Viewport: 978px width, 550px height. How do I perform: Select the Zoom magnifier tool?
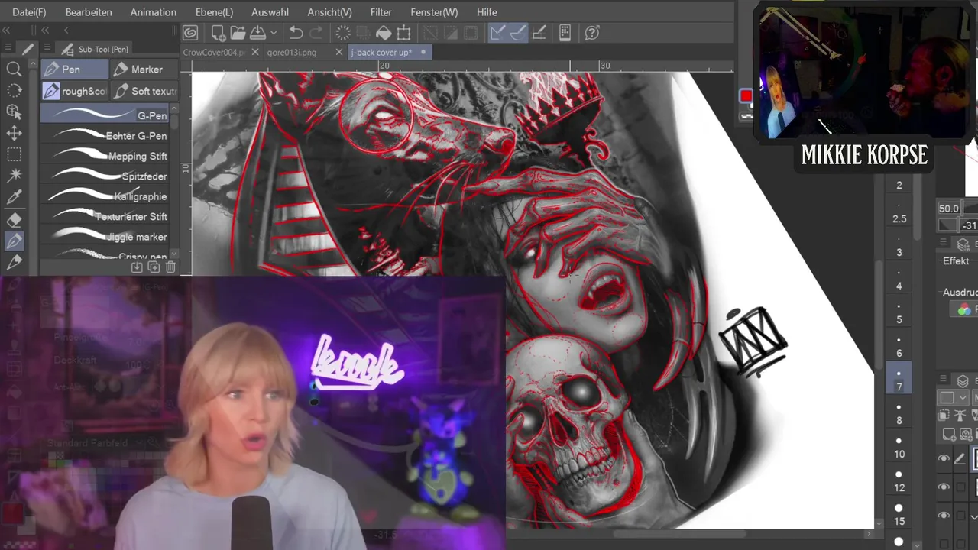(x=14, y=70)
